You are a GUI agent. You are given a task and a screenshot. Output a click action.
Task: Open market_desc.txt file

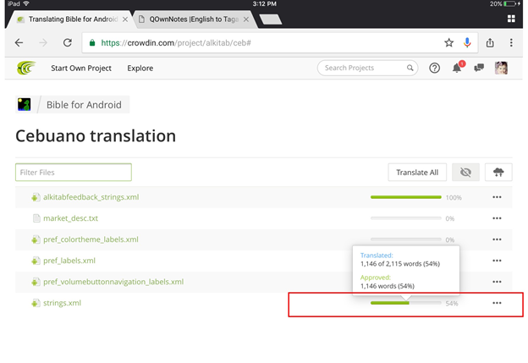(70, 218)
